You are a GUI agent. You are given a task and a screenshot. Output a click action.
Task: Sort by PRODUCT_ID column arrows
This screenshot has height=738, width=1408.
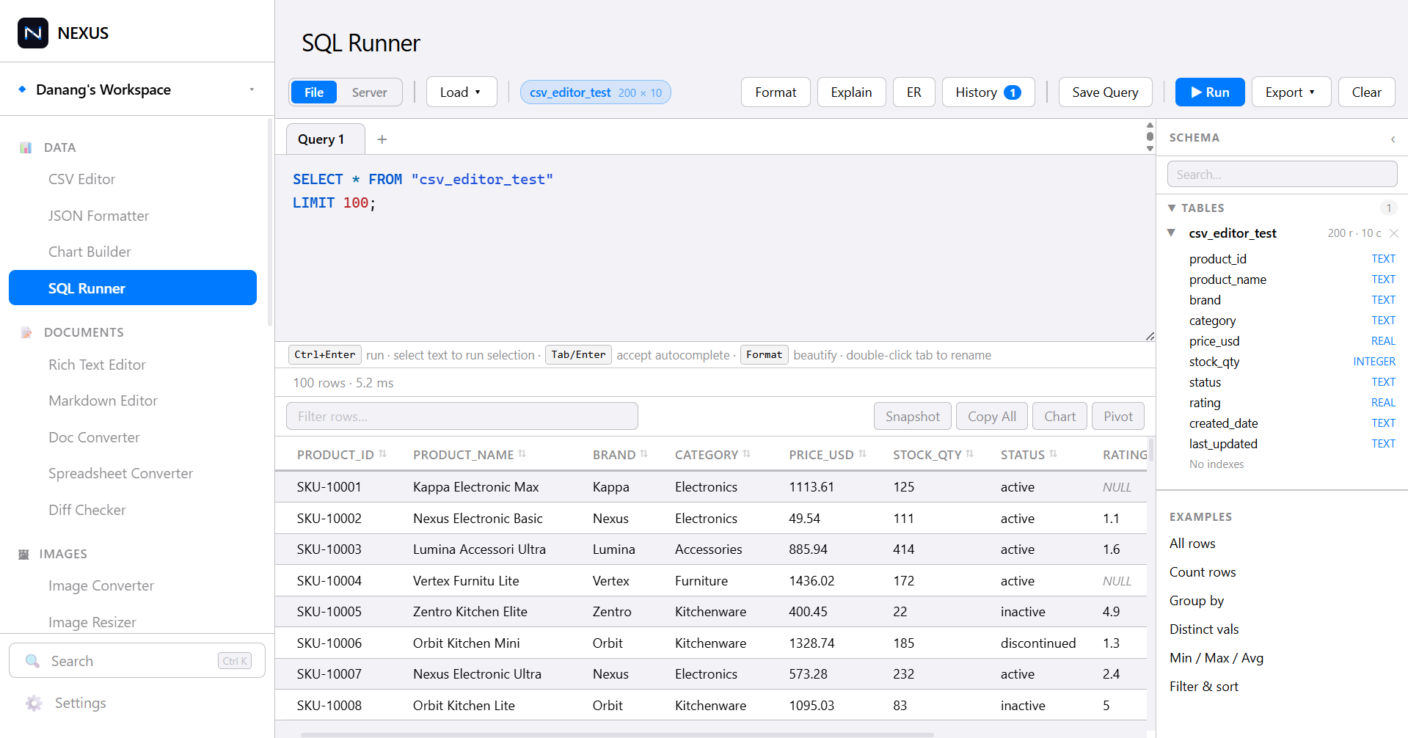click(382, 454)
